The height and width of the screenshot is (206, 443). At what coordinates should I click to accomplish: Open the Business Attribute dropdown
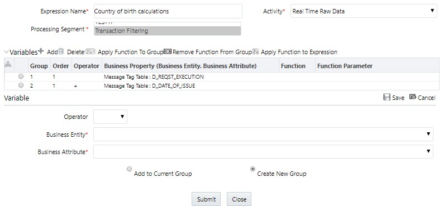click(x=263, y=151)
